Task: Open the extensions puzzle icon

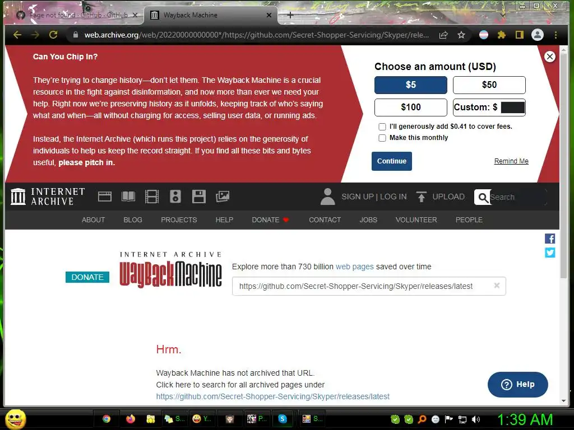Action: pyautogui.click(x=502, y=35)
